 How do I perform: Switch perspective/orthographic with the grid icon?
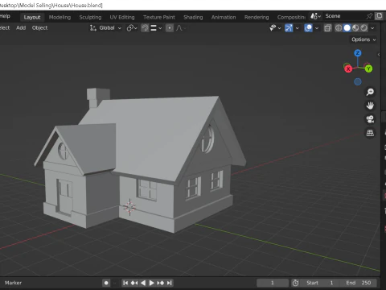click(370, 133)
